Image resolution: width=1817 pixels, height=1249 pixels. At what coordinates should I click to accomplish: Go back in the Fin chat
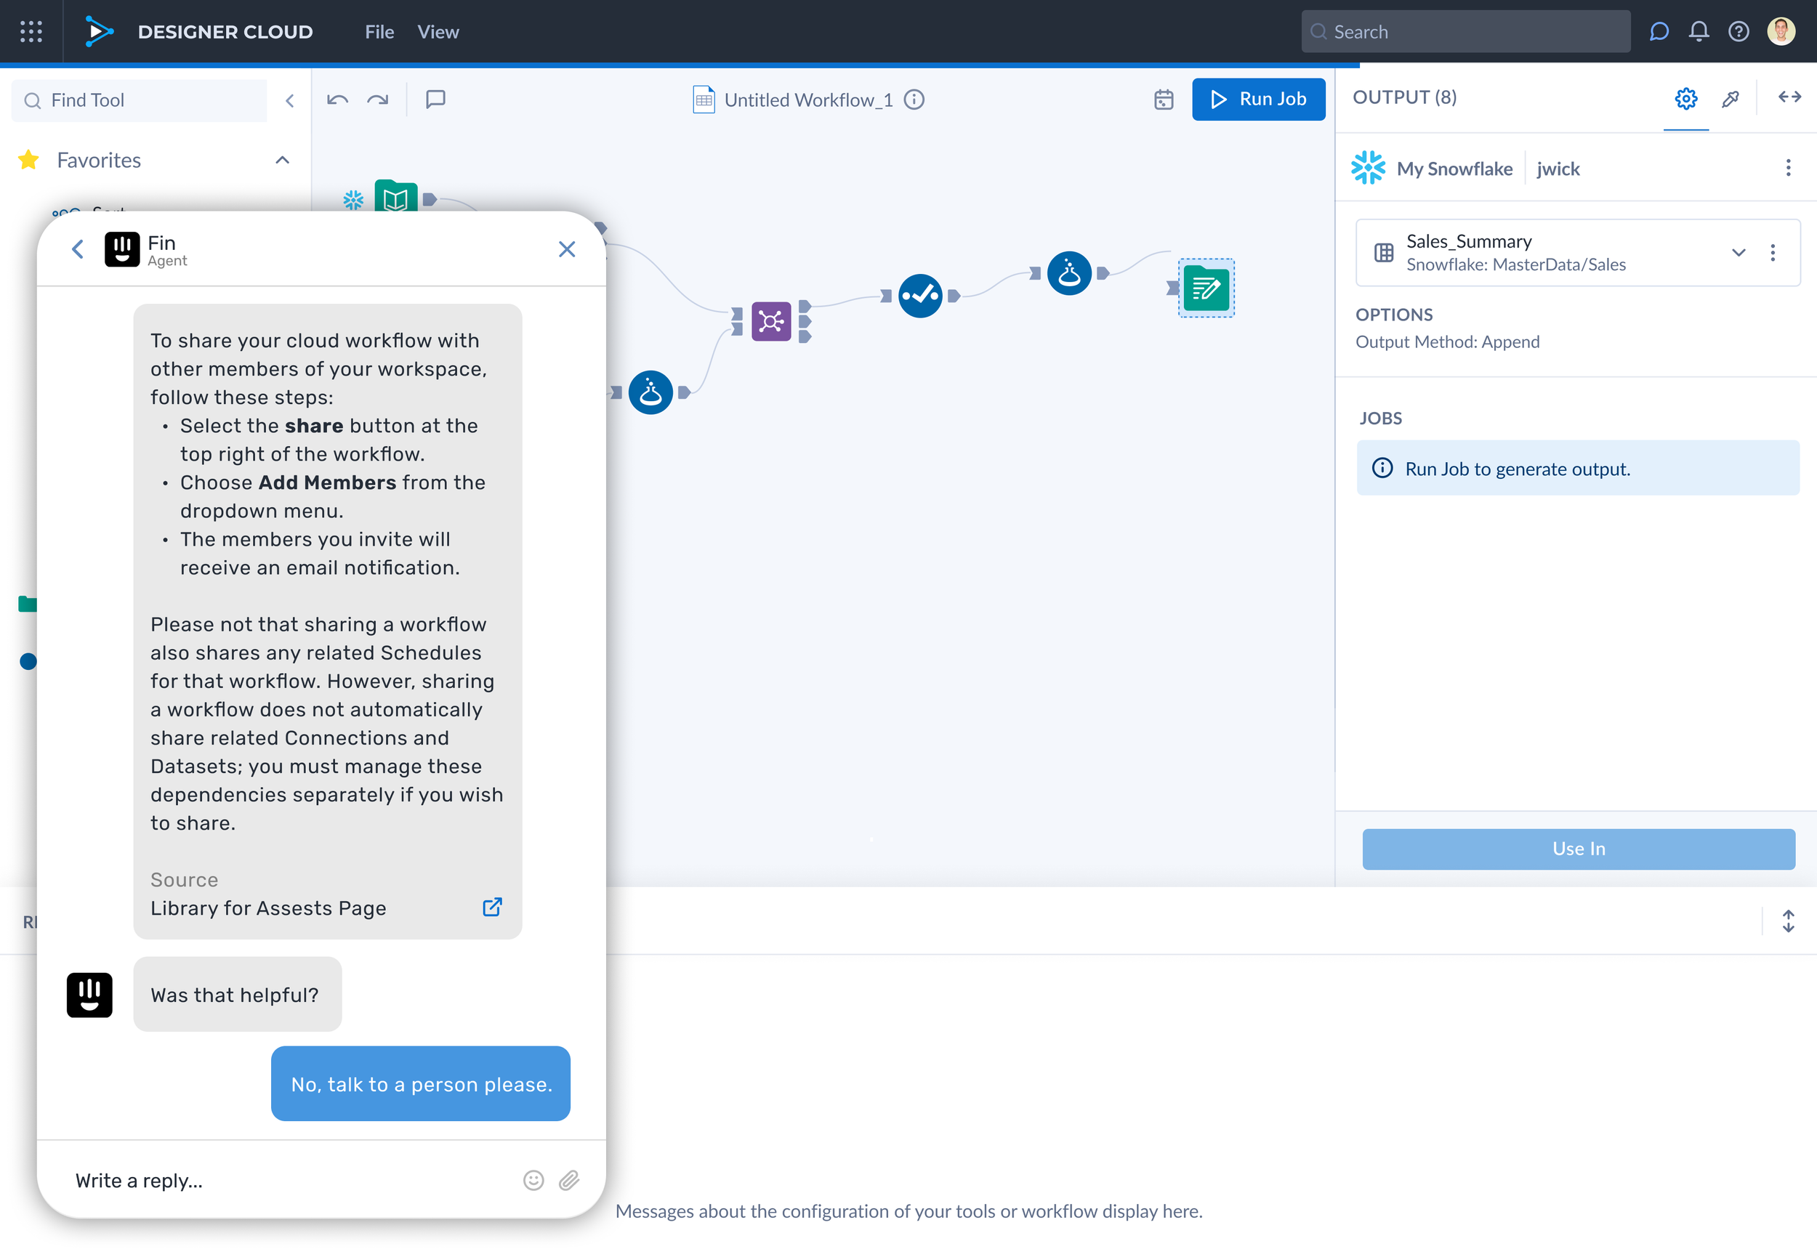click(77, 250)
